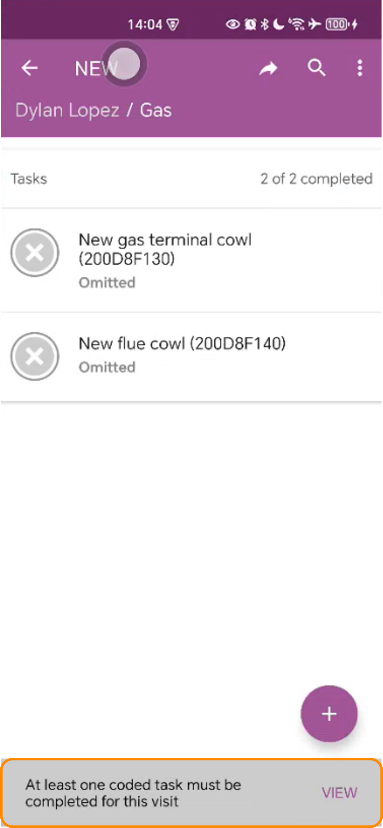Open search with the magnifier icon
Viewport: 383px width, 828px height.
click(x=316, y=68)
